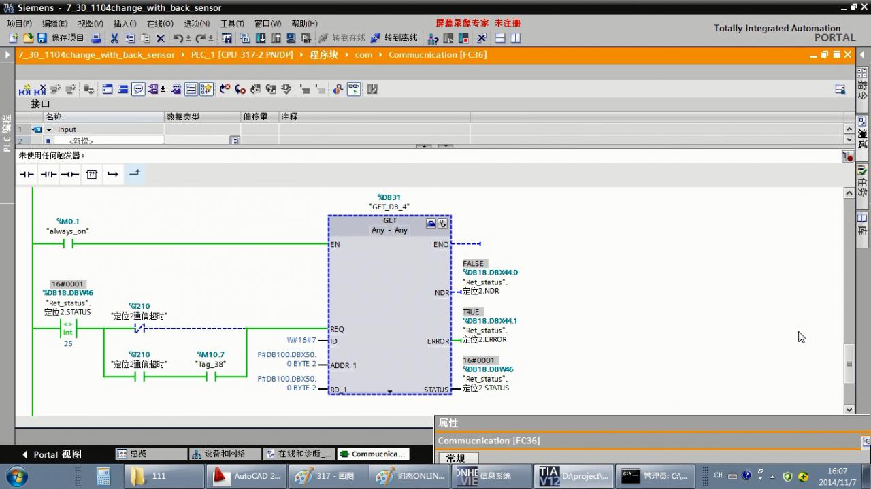Switch to the 常规 properties tab
The image size is (871, 489).
click(457, 458)
